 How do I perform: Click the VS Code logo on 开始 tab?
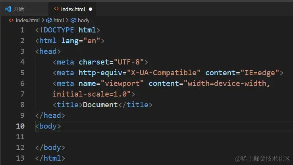(8, 9)
